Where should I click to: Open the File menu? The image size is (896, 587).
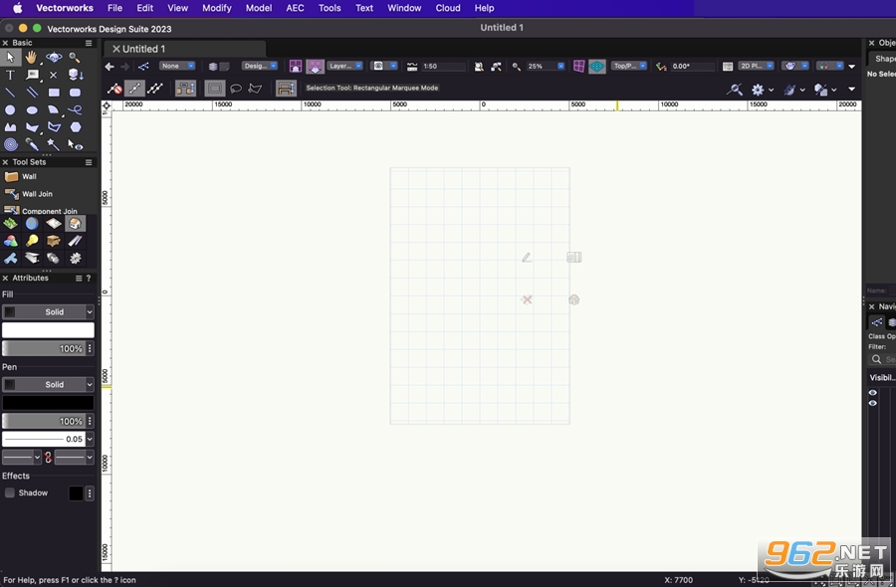tap(114, 8)
